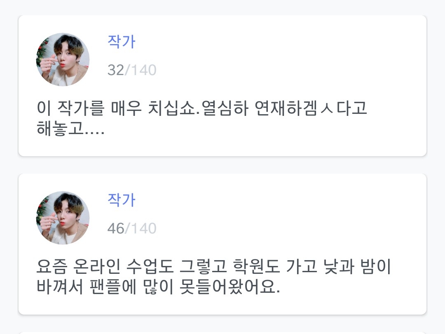Click the 32/140 character counter
The image size is (445, 334).
[132, 71]
